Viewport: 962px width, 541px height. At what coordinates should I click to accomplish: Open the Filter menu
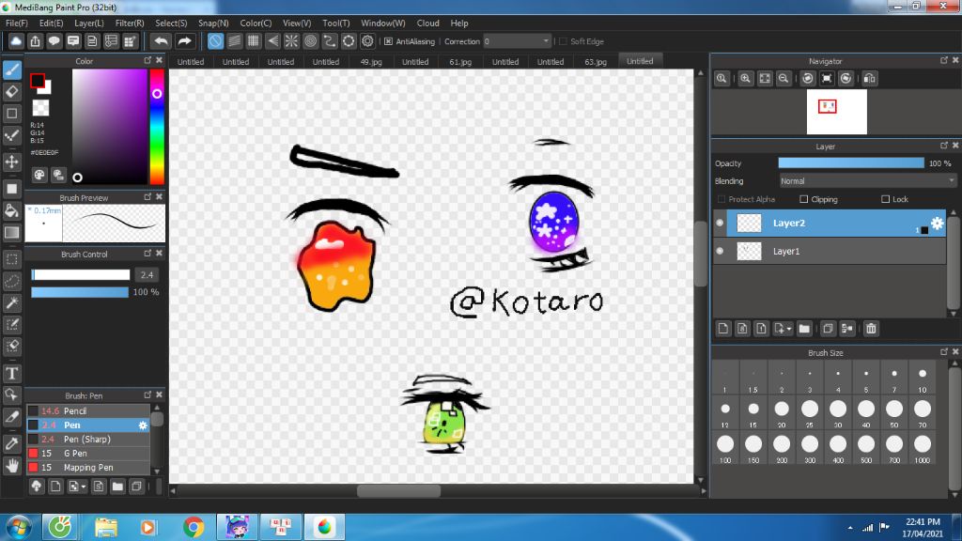pyautogui.click(x=130, y=23)
